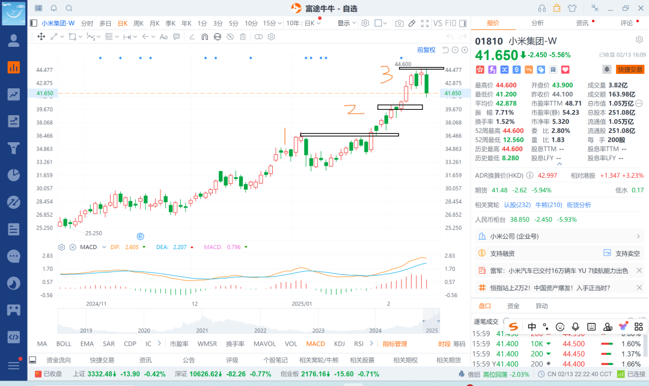
Task: Click the delete drawings trash icon
Action: pos(243,37)
